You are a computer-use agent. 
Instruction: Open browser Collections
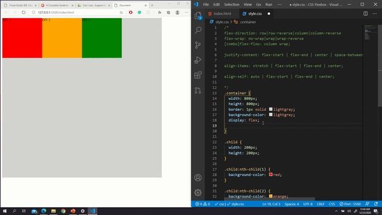coord(168,13)
